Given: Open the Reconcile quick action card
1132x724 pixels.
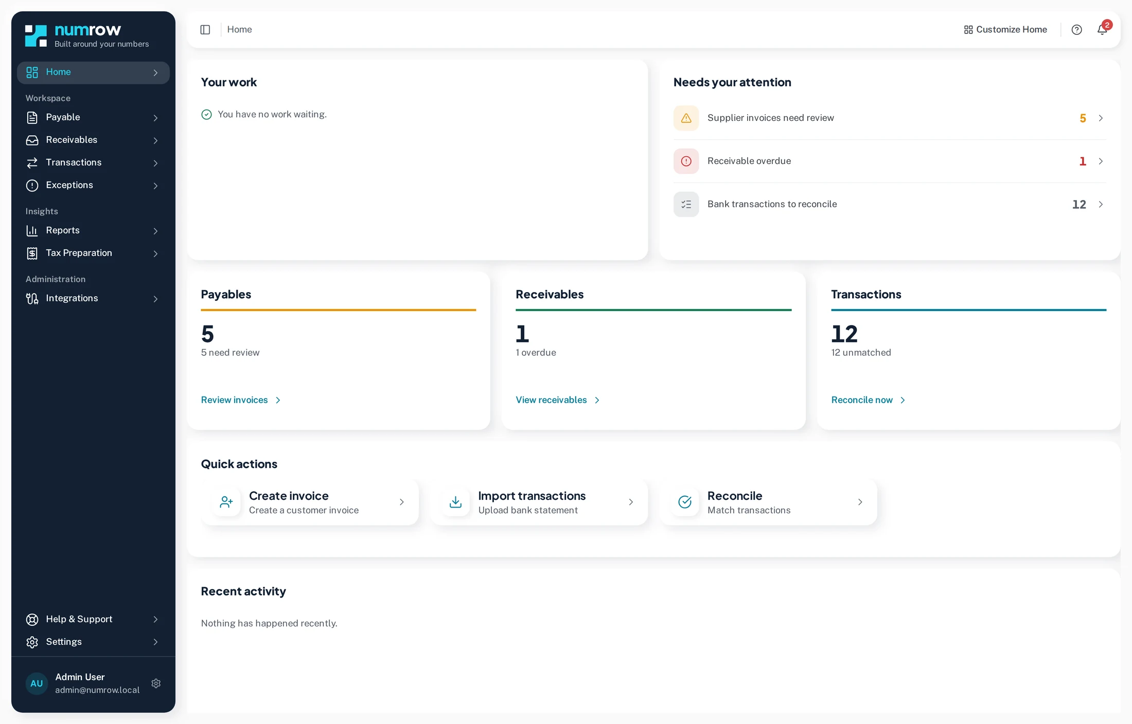Looking at the screenshot, I should [x=769, y=502].
